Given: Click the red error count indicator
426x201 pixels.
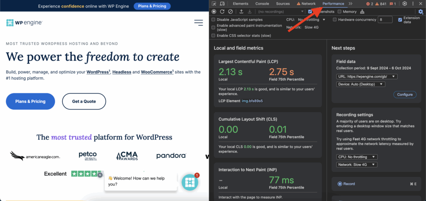Looking at the screenshot, I should coord(369,4).
